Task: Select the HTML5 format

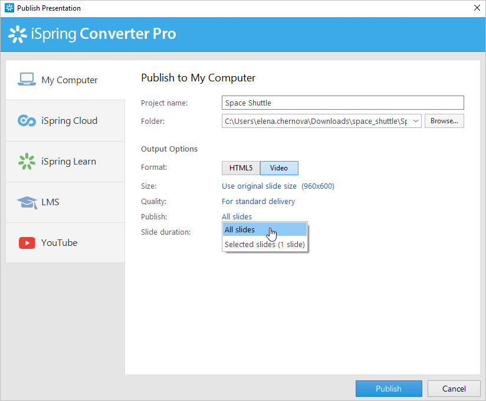Action: tap(241, 168)
